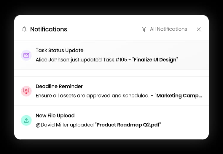
Task: Close the notifications panel with X
Action: 199,29
